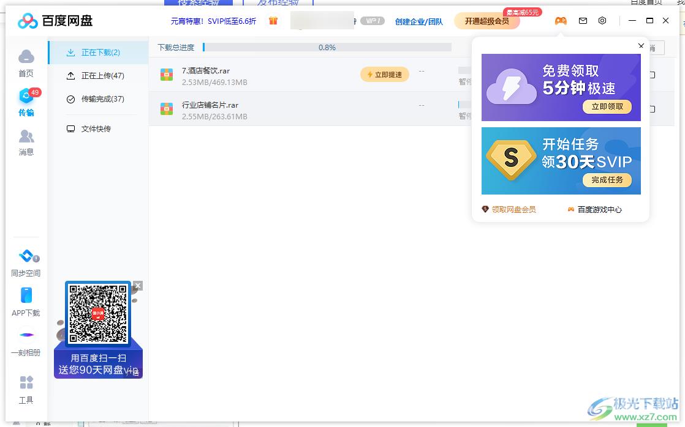Click size text 2.53MB/469.13MB
685x427 pixels.
click(x=214, y=82)
